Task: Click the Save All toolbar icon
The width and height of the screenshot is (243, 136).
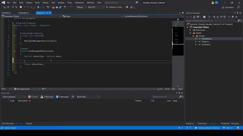Action: pos(60,7)
